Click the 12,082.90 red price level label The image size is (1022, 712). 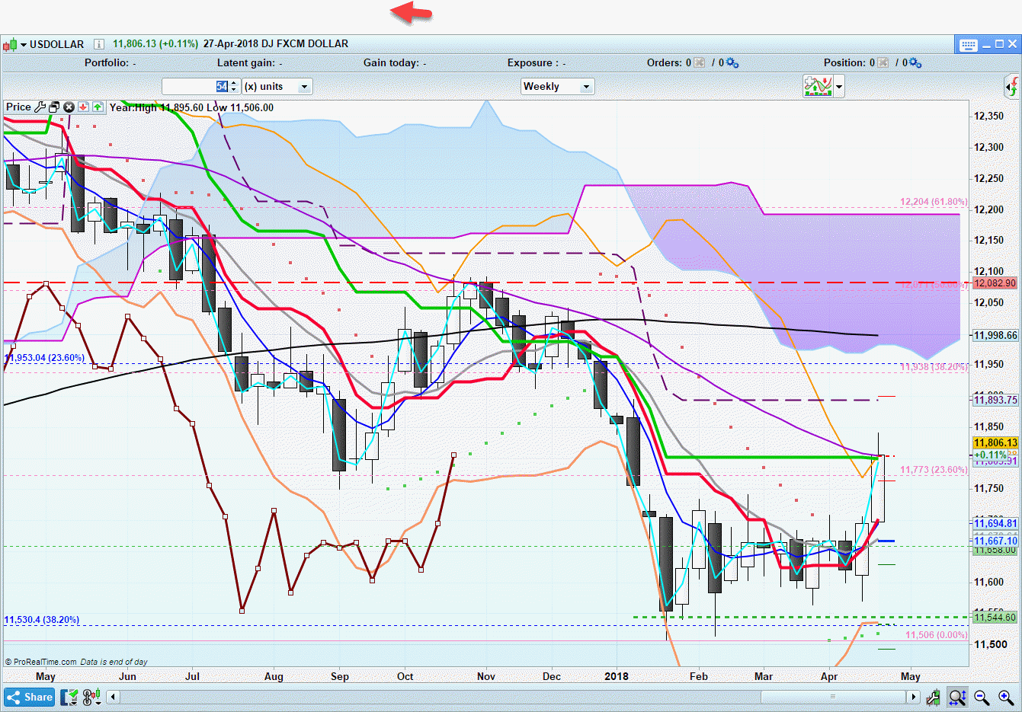995,283
